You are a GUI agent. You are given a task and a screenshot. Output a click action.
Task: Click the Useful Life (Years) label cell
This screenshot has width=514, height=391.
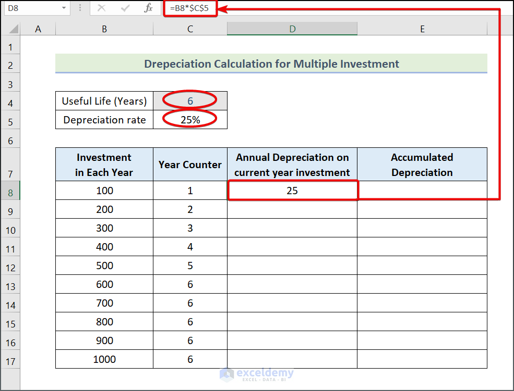[x=104, y=101]
